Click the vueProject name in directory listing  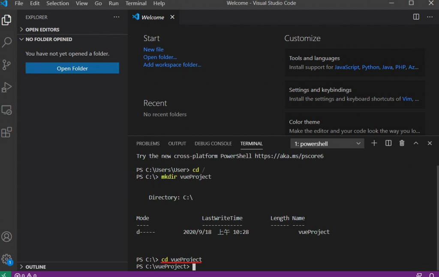[x=314, y=232]
